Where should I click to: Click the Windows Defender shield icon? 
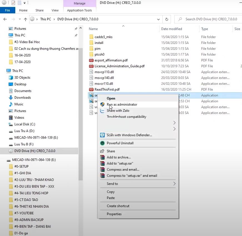102,135
